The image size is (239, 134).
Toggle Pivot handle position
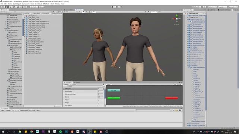tap(33, 7)
